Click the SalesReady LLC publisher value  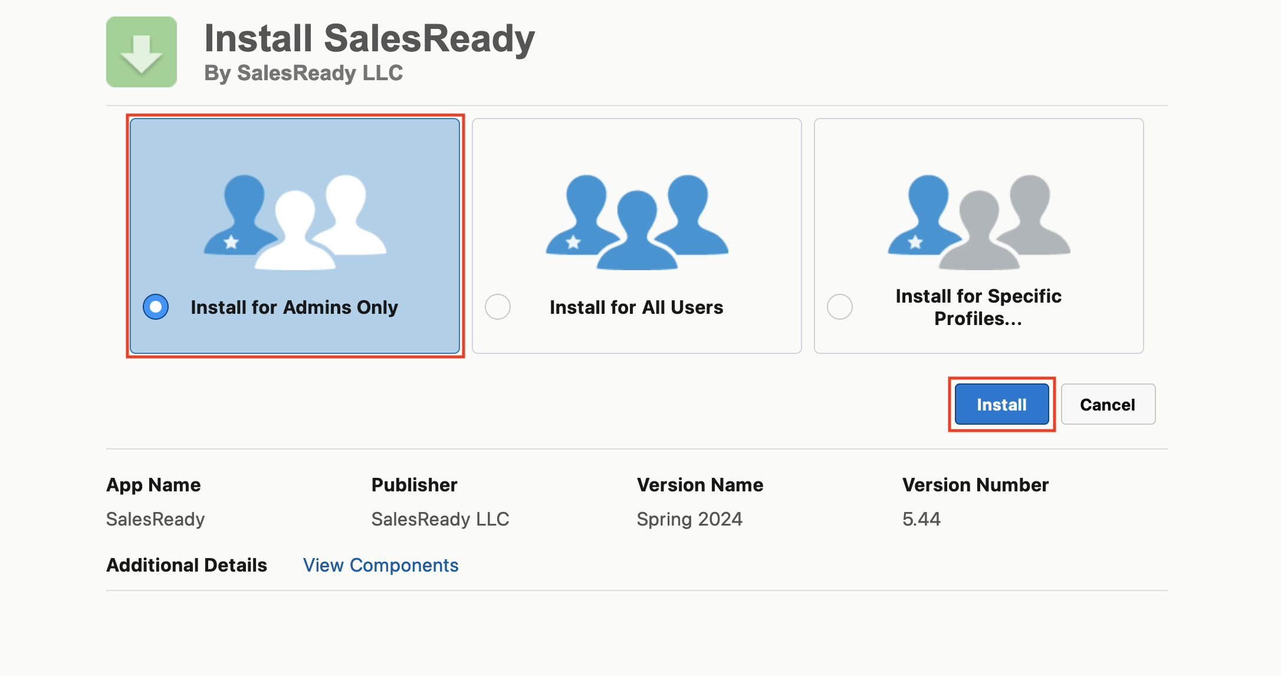[x=440, y=519]
